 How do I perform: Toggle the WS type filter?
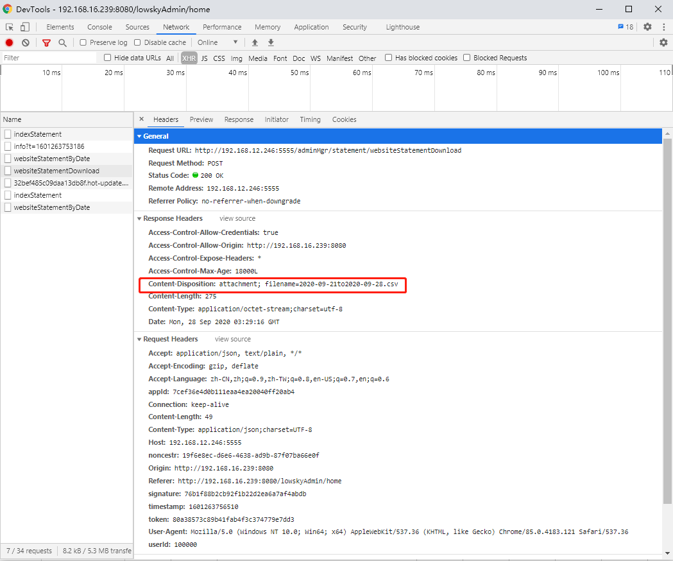[316, 58]
